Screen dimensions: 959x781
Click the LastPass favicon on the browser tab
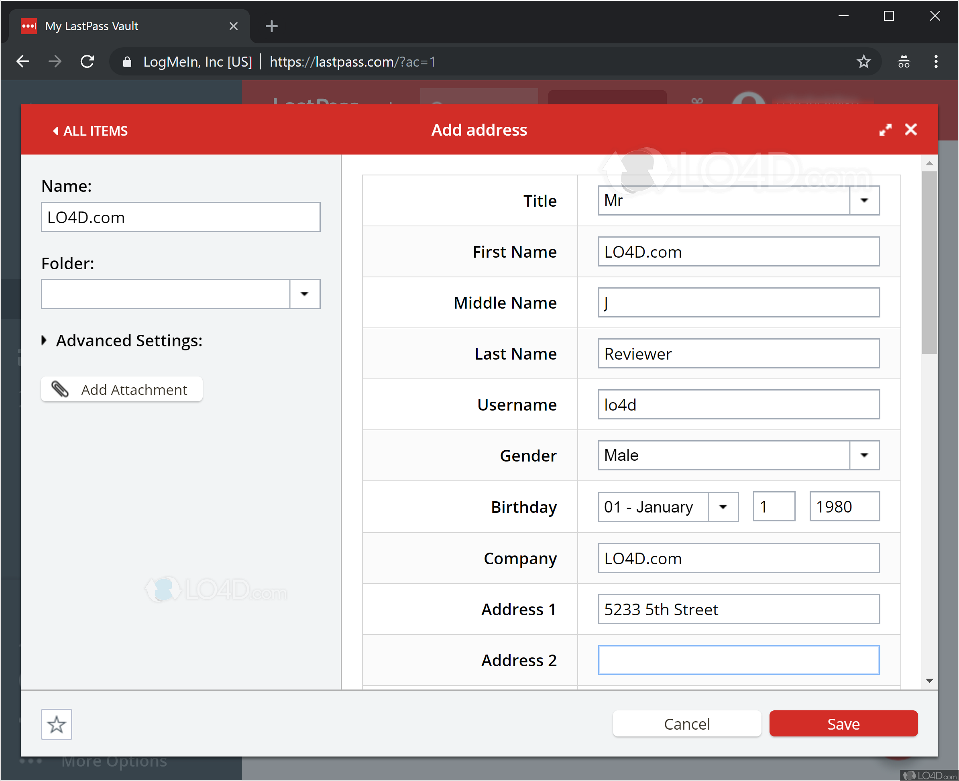29,26
